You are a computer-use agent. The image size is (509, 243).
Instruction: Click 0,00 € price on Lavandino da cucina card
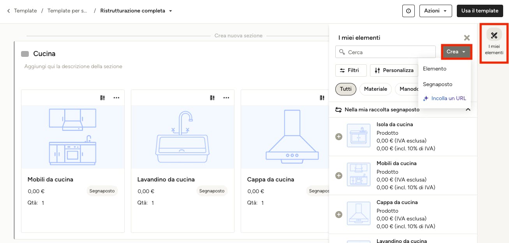146,191
